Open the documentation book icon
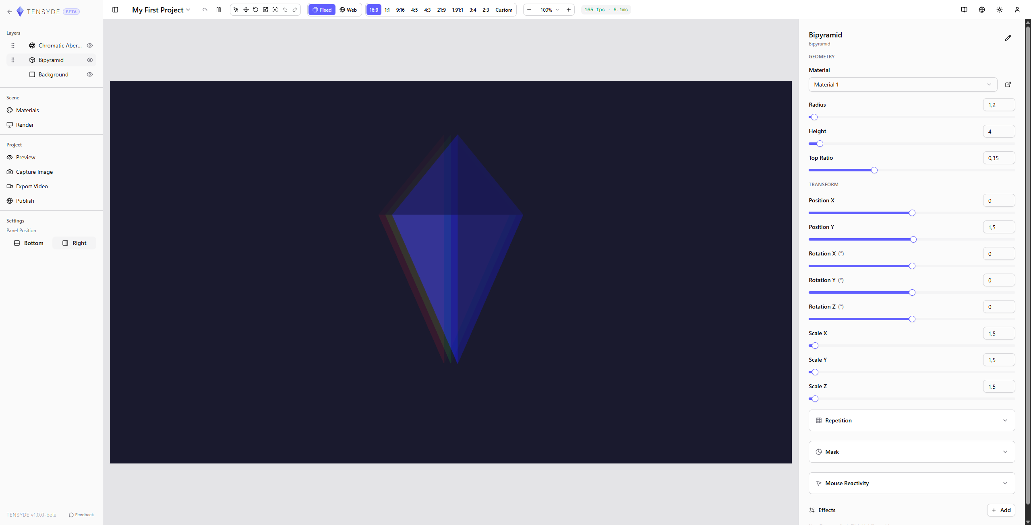 [x=964, y=10]
